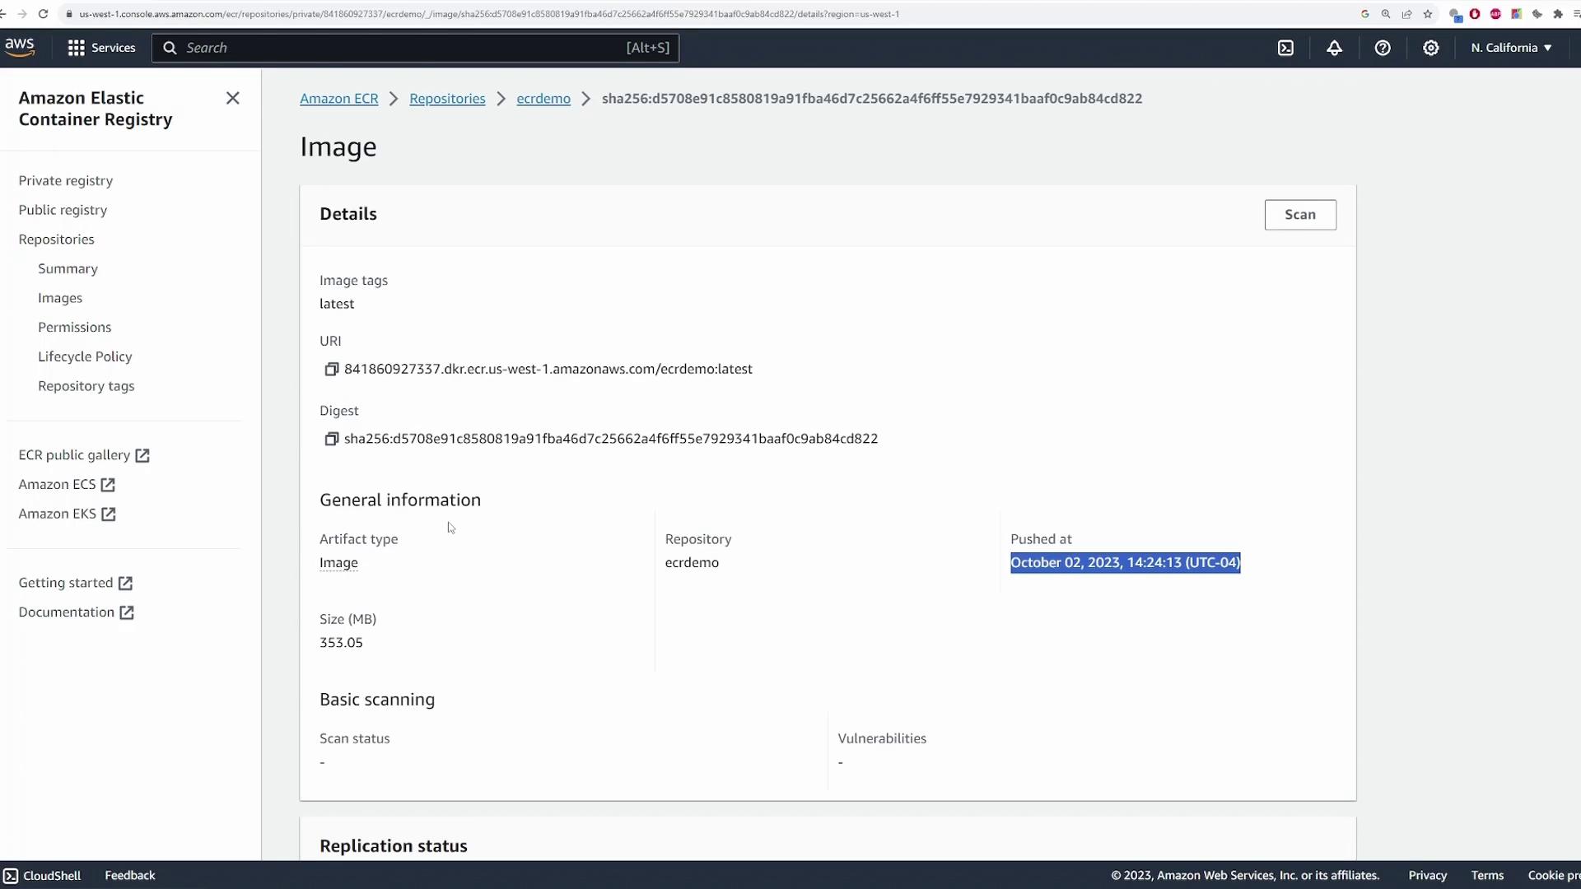Close the Elastic Container Registry sidebar
Viewport: 1581px width, 889px height.
pyautogui.click(x=233, y=99)
